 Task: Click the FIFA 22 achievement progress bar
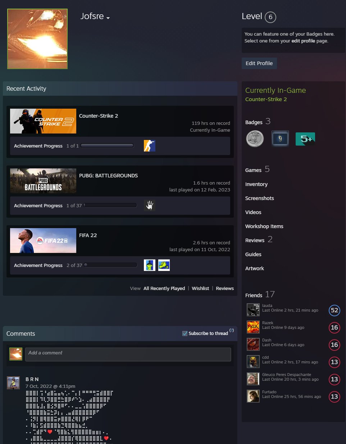[x=110, y=265]
